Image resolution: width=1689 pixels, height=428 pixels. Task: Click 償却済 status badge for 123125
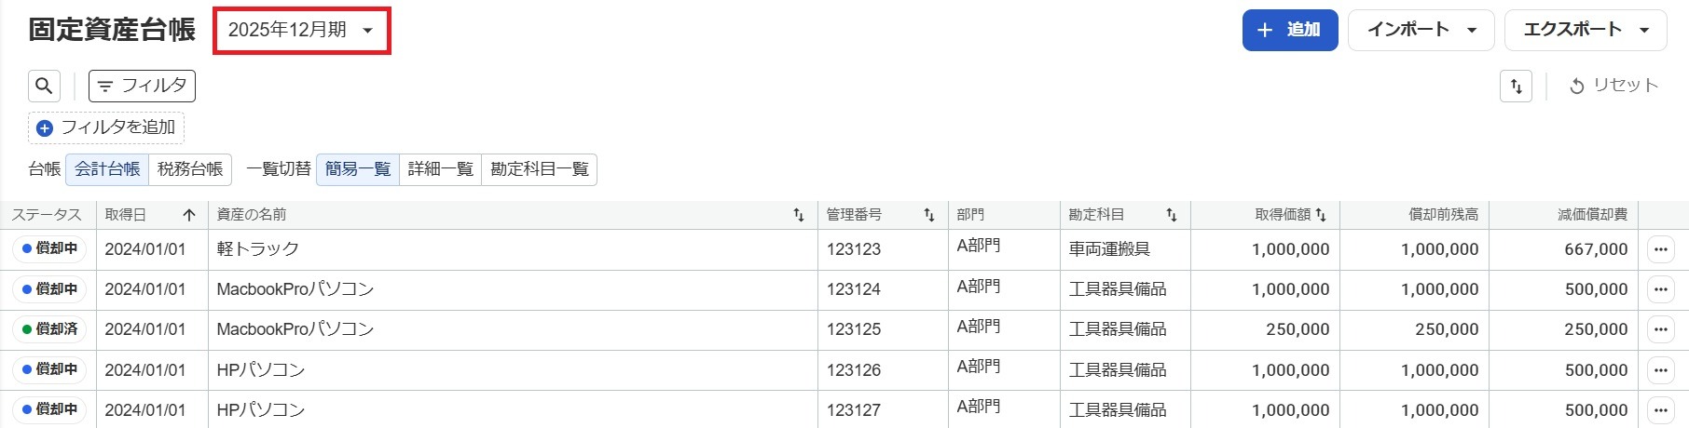pyautogui.click(x=49, y=329)
